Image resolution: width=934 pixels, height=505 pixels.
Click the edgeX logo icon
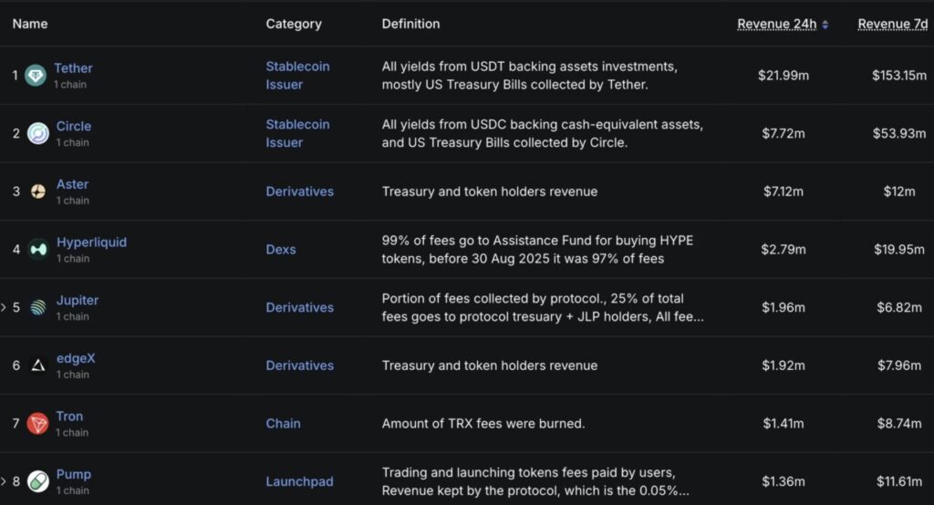38,366
